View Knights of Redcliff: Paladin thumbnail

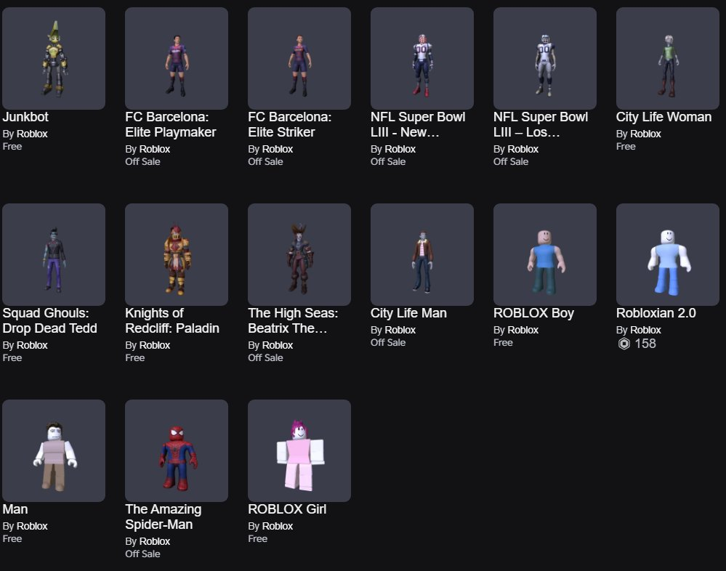click(177, 254)
